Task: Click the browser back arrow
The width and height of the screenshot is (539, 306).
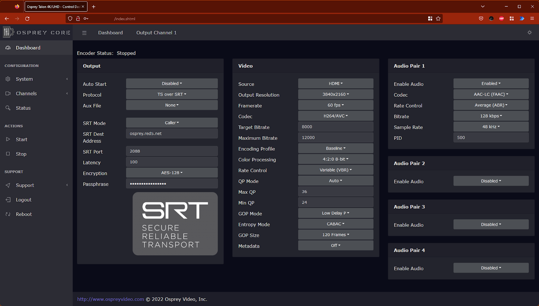Action: pos(7,19)
